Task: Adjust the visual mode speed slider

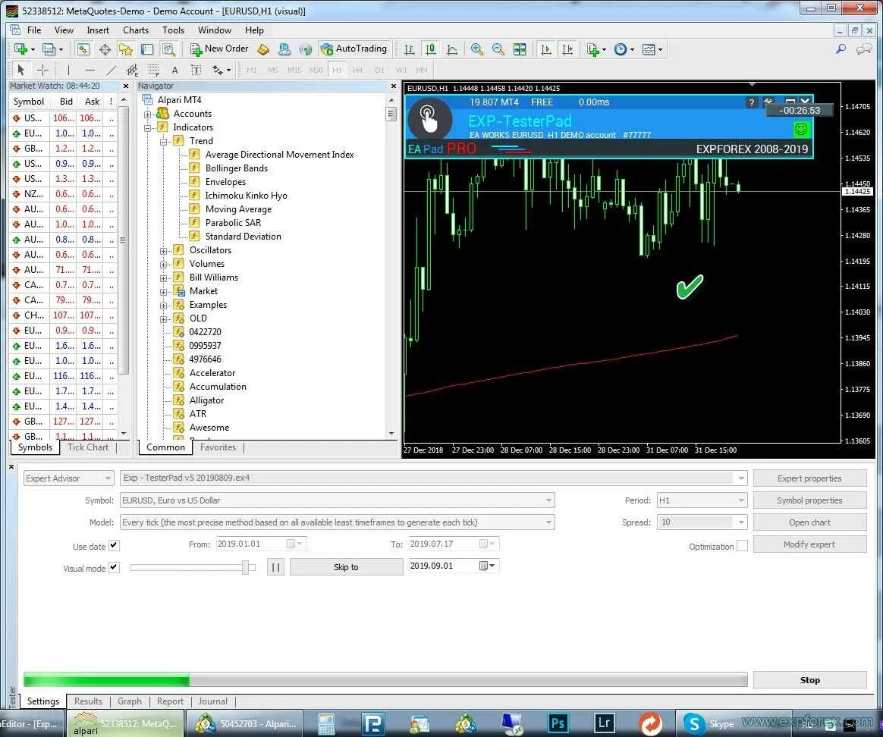Action: click(x=245, y=567)
